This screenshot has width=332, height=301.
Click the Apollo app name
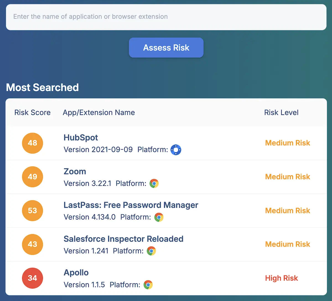pyautogui.click(x=76, y=273)
